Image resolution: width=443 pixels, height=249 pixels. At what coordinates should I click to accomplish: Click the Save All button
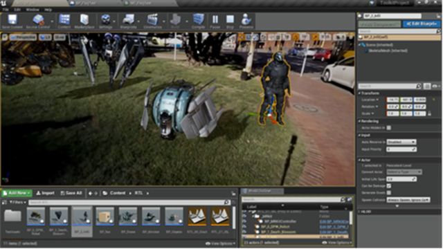(x=71, y=193)
